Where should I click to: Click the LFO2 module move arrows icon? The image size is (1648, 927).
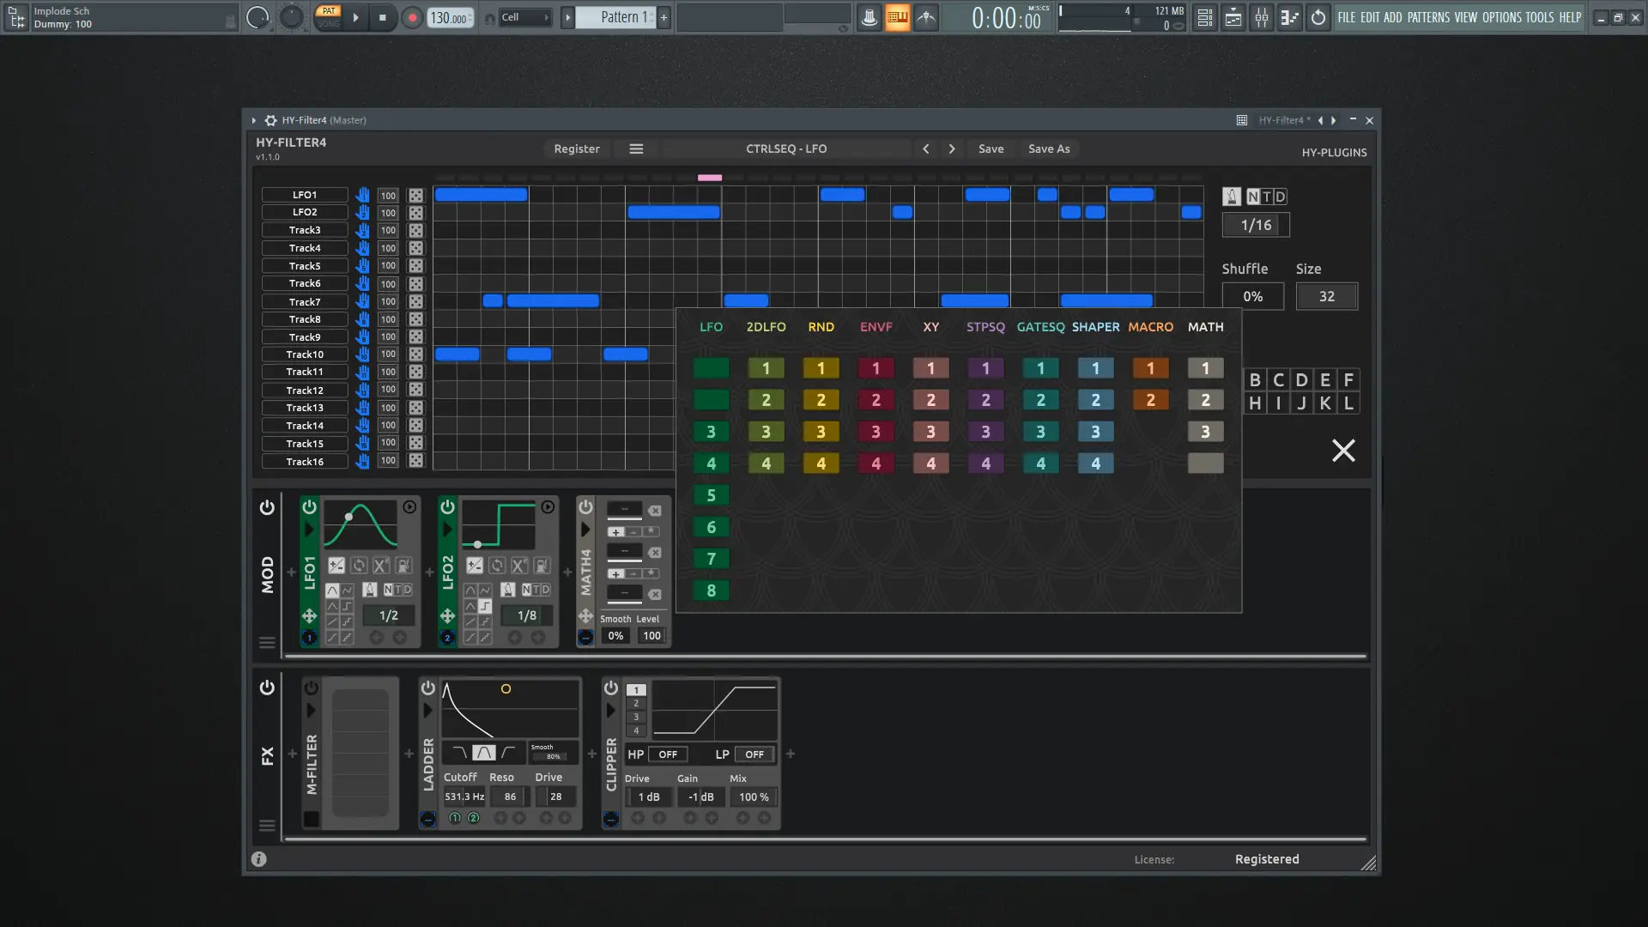447,615
